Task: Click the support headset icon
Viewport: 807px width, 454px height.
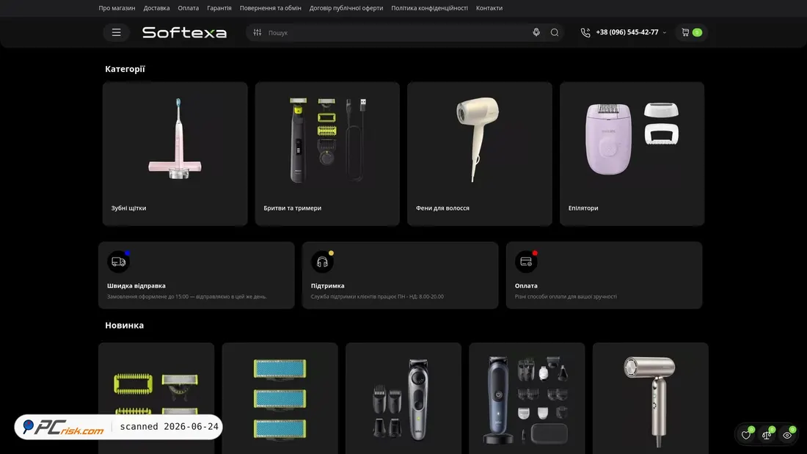Action: (322, 262)
